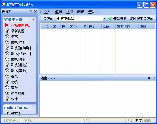Image resolution: width=157 pixels, height=124 pixels.
Task: Open the 配置 menu
Action: [80, 12]
